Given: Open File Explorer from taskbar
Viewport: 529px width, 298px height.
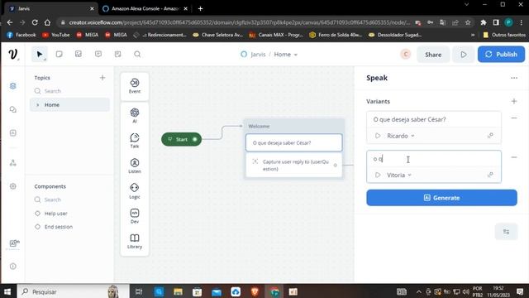Looking at the screenshot, I should tap(179, 291).
